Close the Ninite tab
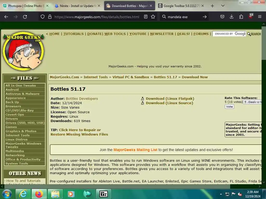 (99, 6)
